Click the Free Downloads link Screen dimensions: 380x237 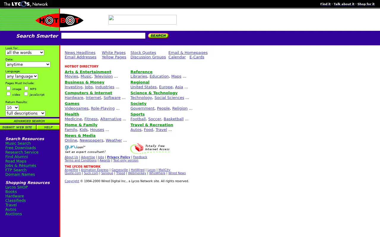(20, 148)
